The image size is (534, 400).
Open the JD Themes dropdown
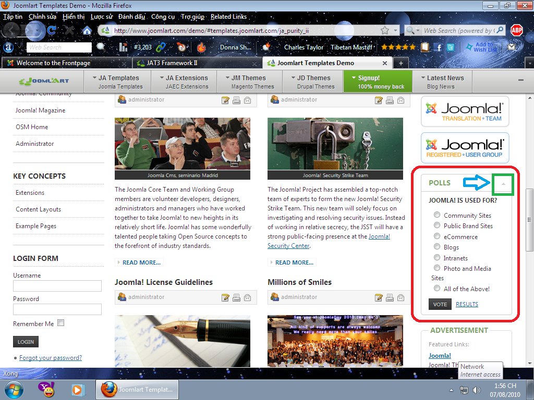(313, 82)
